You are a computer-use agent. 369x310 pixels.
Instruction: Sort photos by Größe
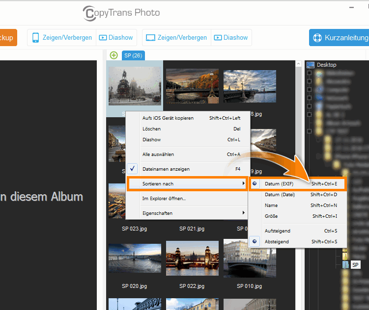(297, 216)
